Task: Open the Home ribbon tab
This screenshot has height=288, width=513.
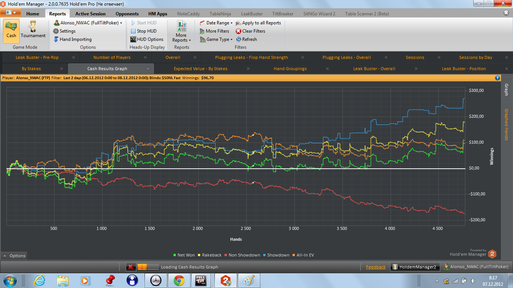Action: [x=33, y=13]
